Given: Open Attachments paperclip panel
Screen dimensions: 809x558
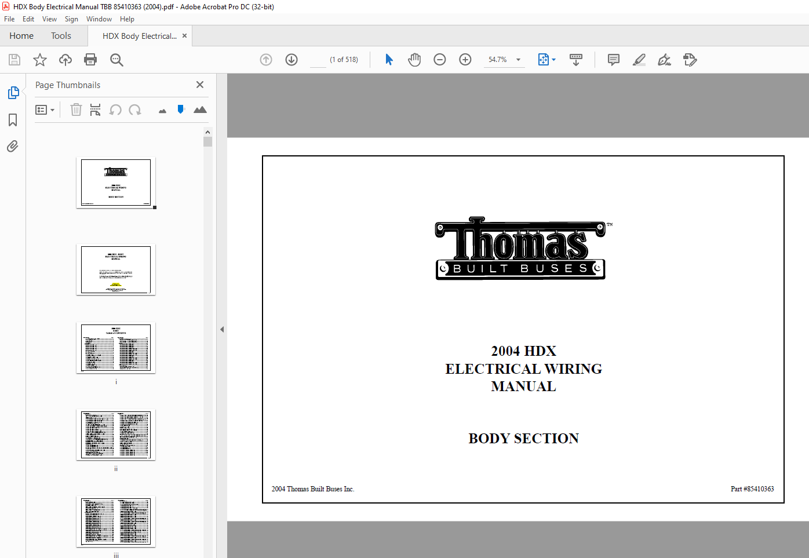Looking at the screenshot, I should point(13,146).
